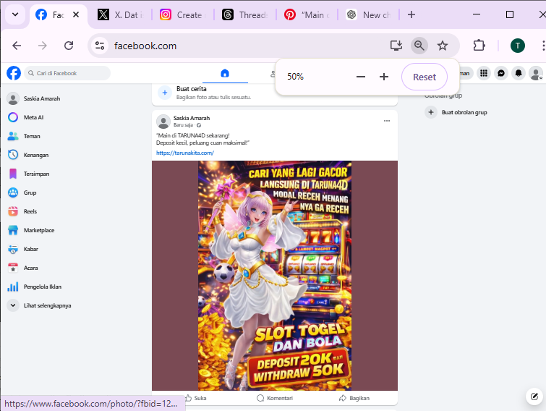Go forward to next page

[x=43, y=46]
